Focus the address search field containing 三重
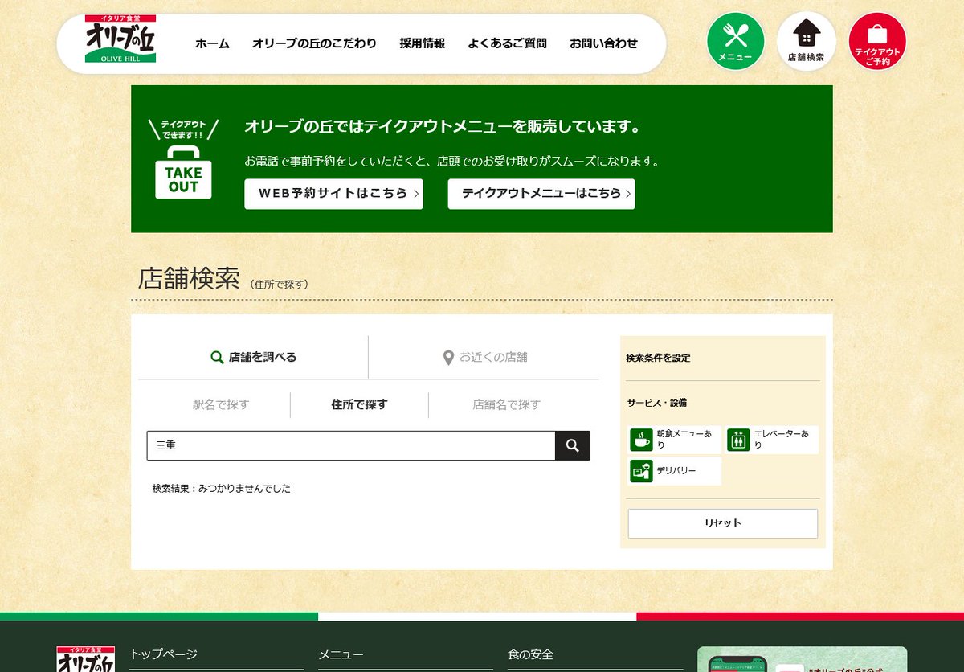964x672 pixels. click(351, 445)
